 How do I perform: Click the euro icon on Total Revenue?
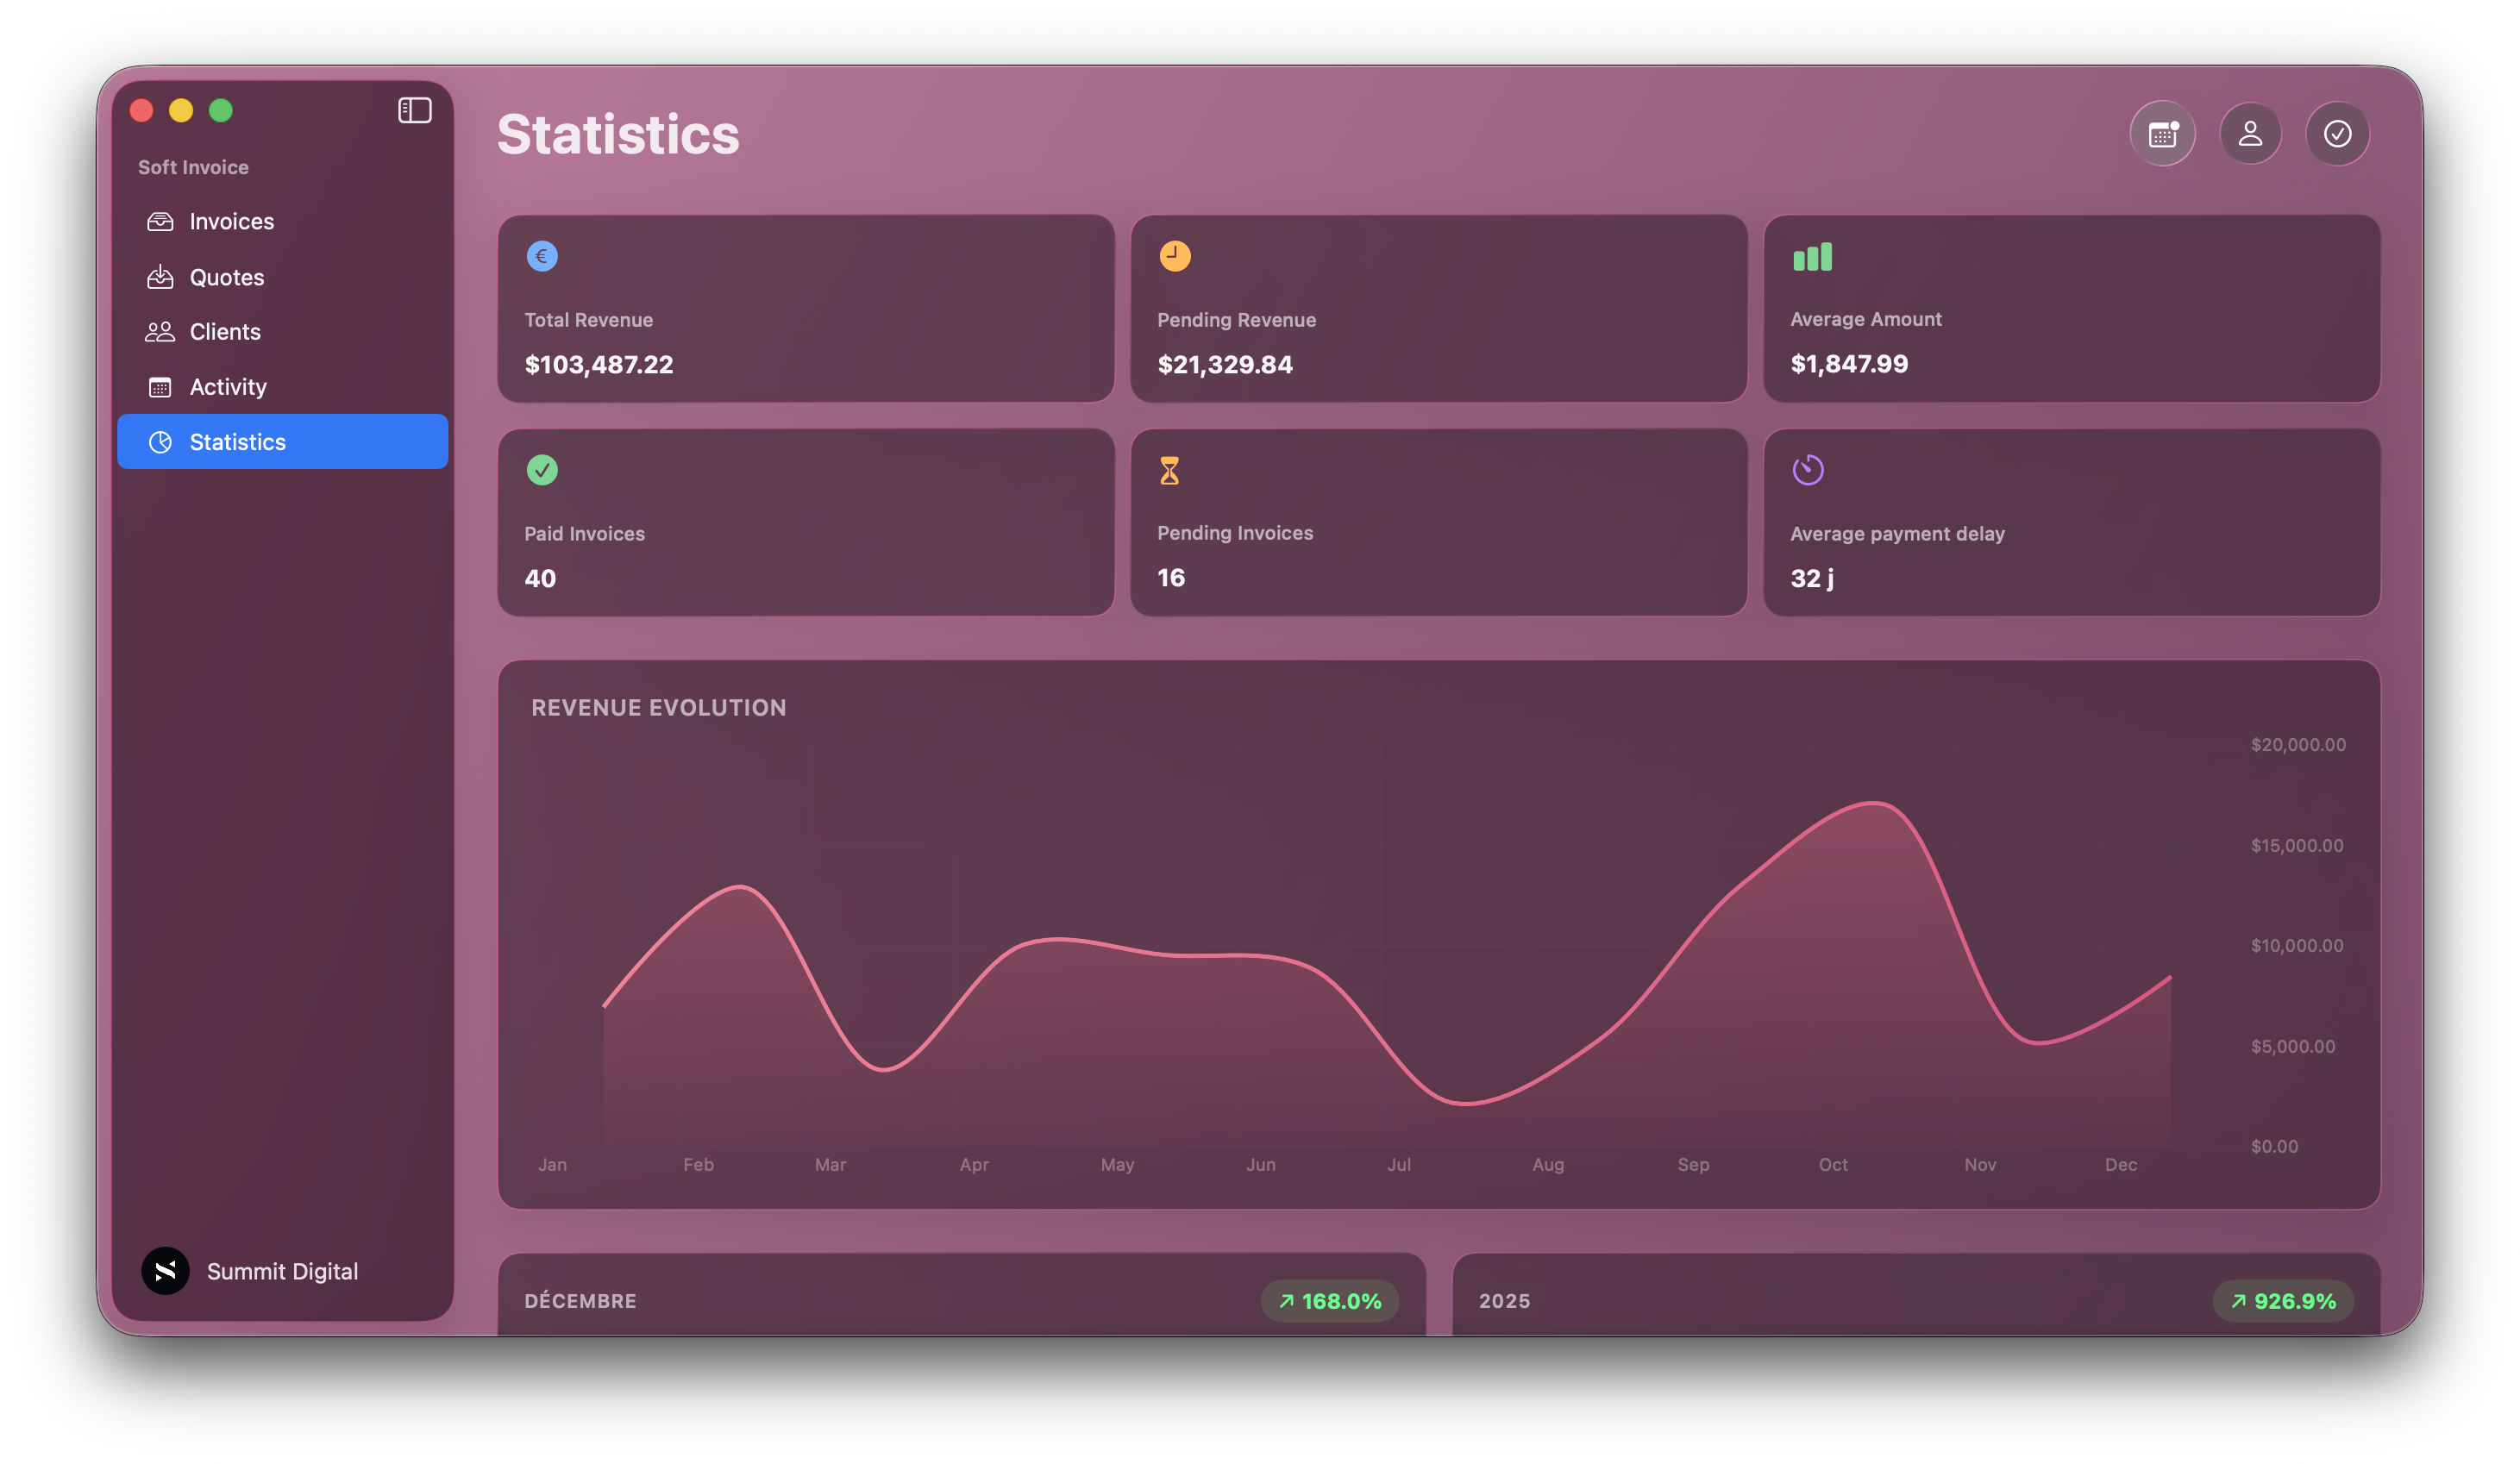pyautogui.click(x=542, y=256)
